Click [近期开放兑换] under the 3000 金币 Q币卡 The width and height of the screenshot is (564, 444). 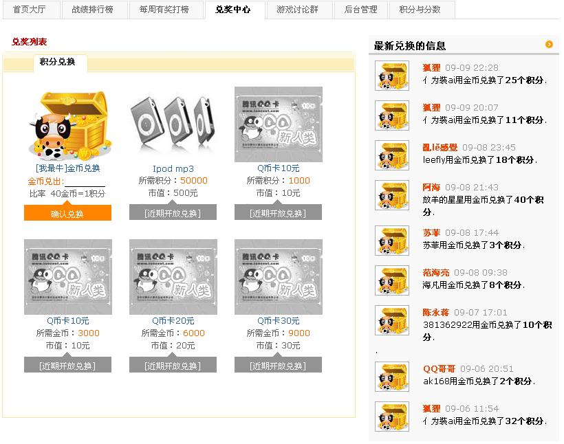point(67,365)
